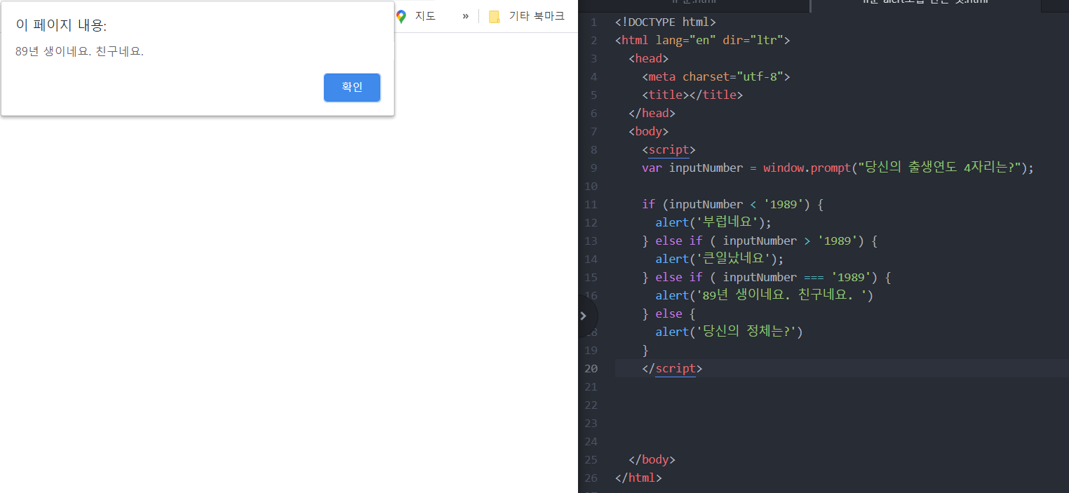The width and height of the screenshot is (1069, 493).
Task: Click the <title></title> line
Action: [x=692, y=95]
